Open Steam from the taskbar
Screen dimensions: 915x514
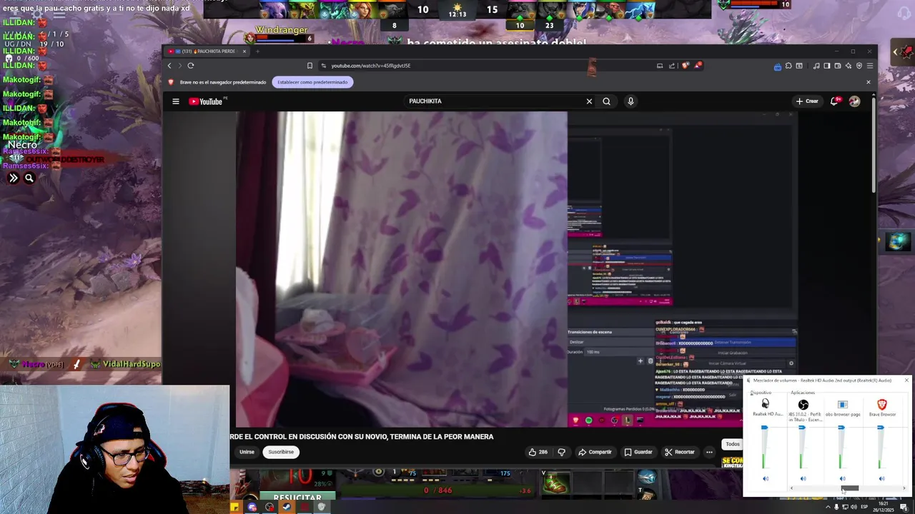click(287, 508)
